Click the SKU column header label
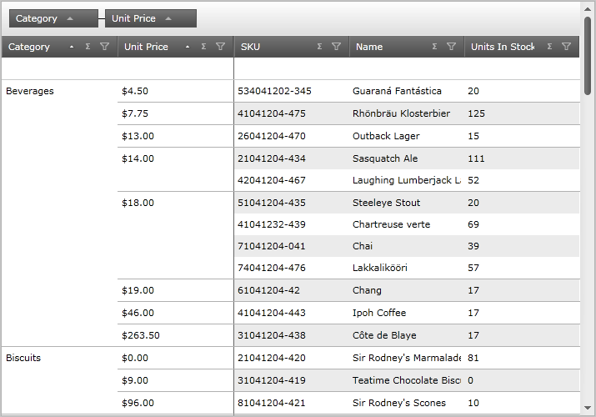Viewport: 596px width, 417px height. click(250, 48)
